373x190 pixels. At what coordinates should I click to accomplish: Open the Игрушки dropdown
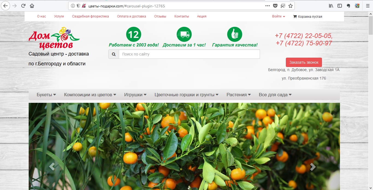pyautogui.click(x=135, y=95)
